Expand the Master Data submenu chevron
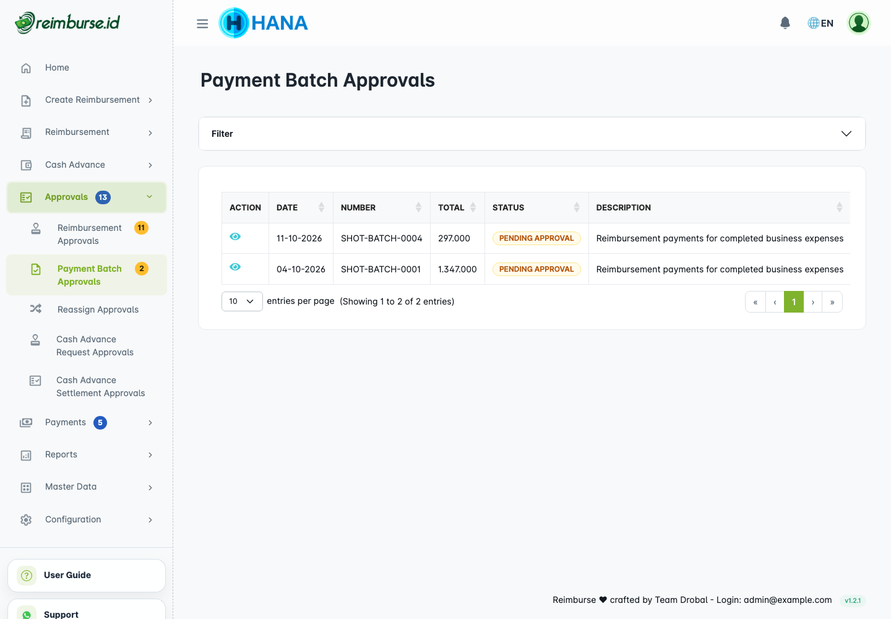 pos(150,488)
